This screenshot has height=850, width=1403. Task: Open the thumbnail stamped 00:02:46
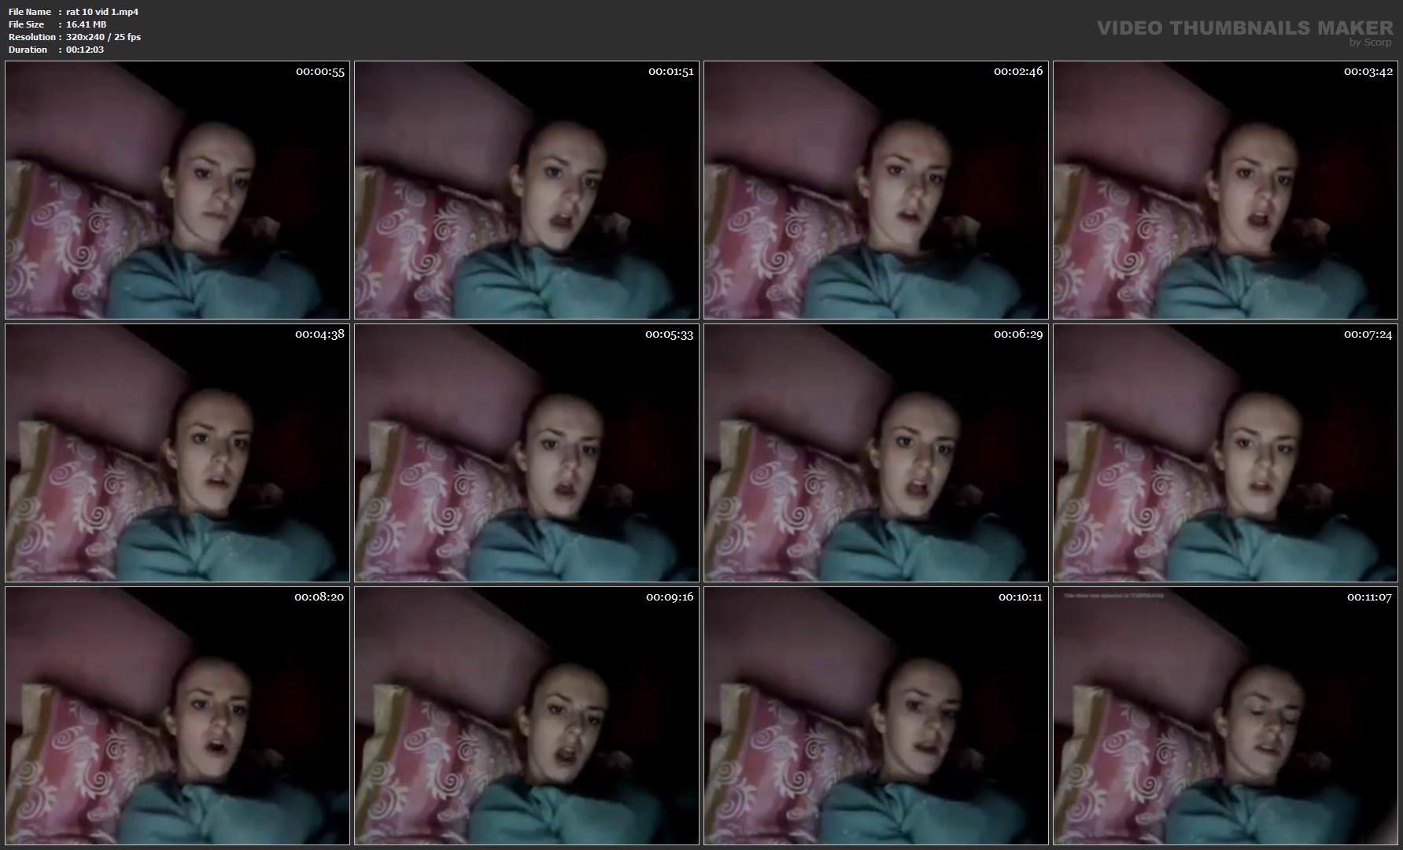point(876,190)
